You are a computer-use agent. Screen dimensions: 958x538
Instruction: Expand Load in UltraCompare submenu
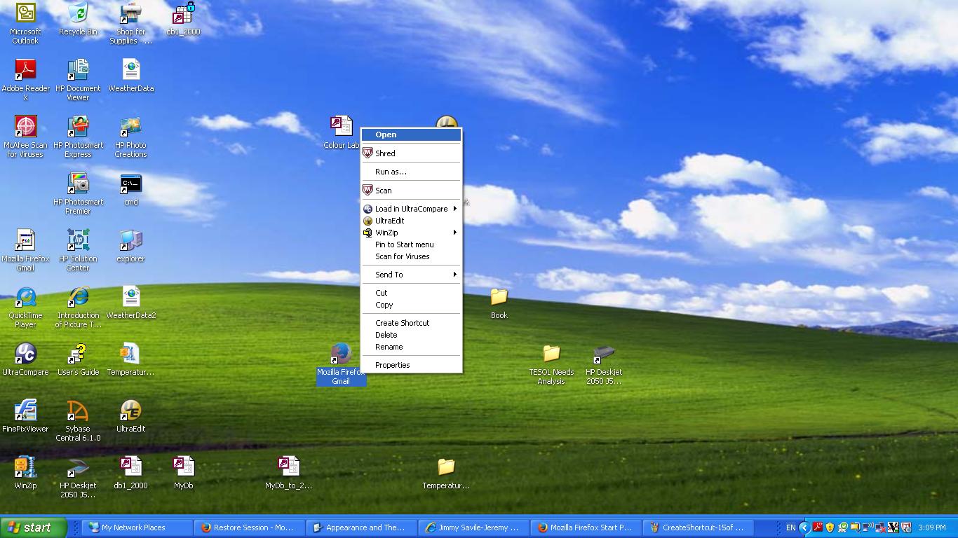click(411, 209)
